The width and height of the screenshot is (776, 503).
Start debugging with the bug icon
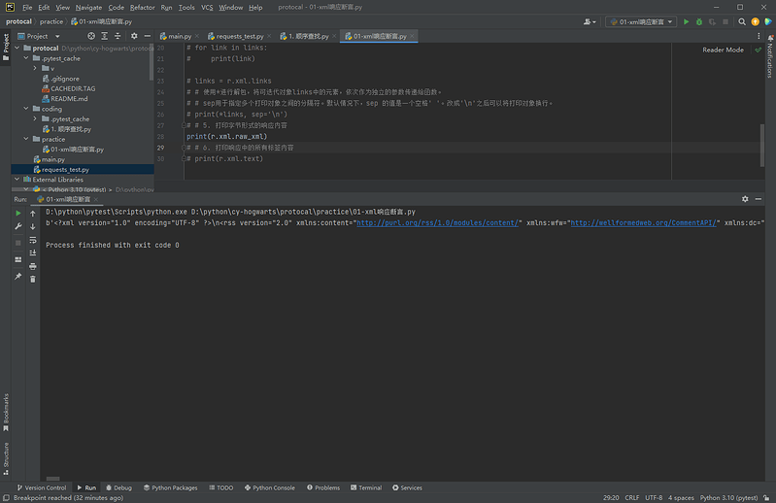click(699, 21)
